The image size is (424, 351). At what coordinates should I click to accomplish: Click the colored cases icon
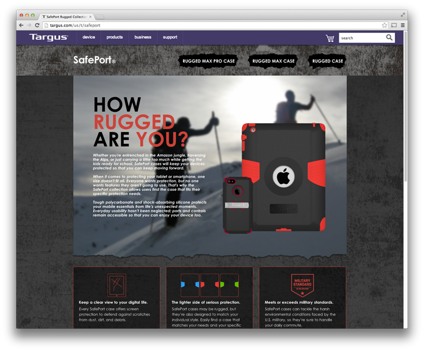tap(210, 285)
